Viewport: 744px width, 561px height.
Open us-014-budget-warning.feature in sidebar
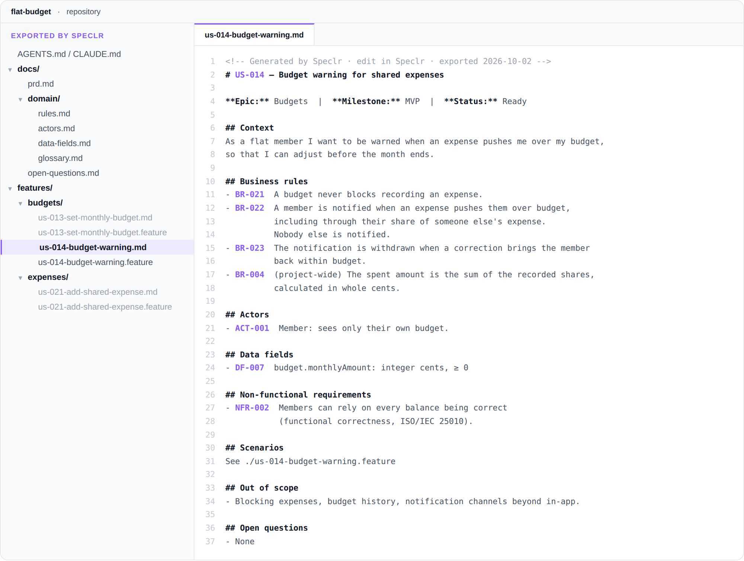[x=96, y=262]
